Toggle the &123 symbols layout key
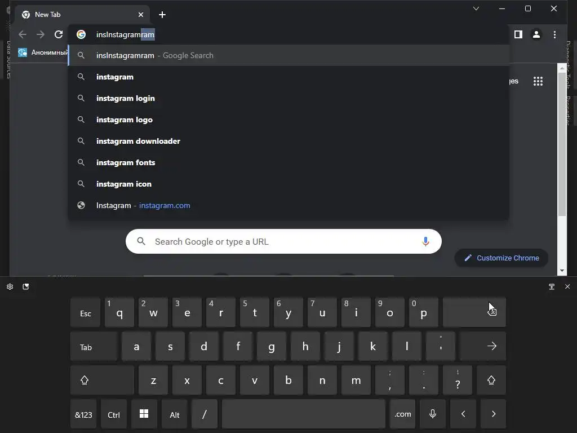This screenshot has height=433, width=577. [x=83, y=414]
